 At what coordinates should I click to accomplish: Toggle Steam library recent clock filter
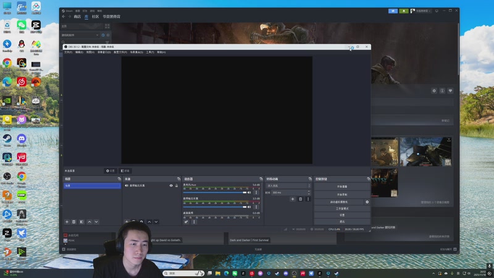pyautogui.click(x=103, y=35)
